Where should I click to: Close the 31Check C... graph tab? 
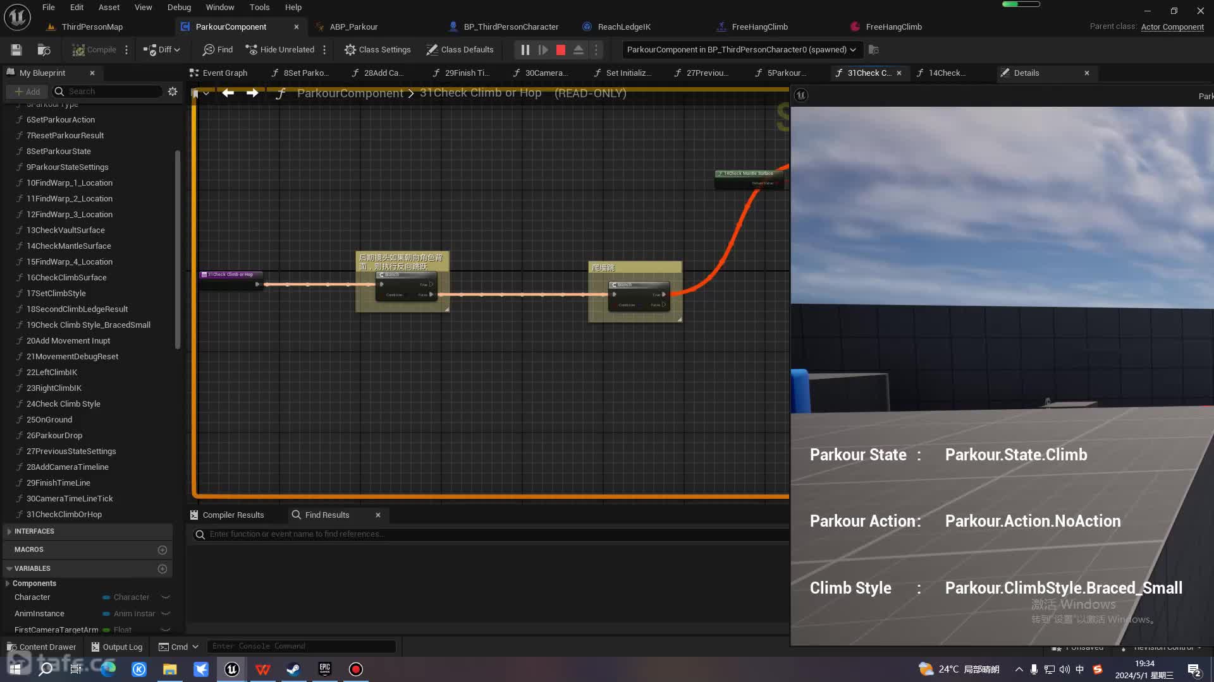(899, 73)
